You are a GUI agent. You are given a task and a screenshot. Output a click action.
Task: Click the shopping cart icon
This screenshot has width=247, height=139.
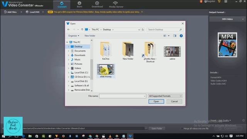[219, 2]
